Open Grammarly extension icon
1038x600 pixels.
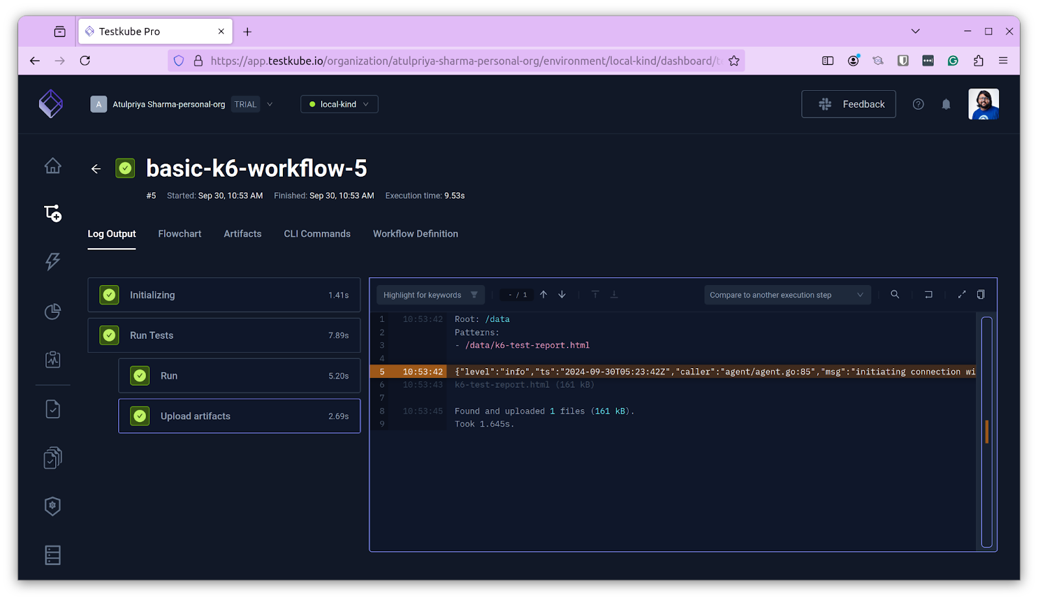point(953,60)
